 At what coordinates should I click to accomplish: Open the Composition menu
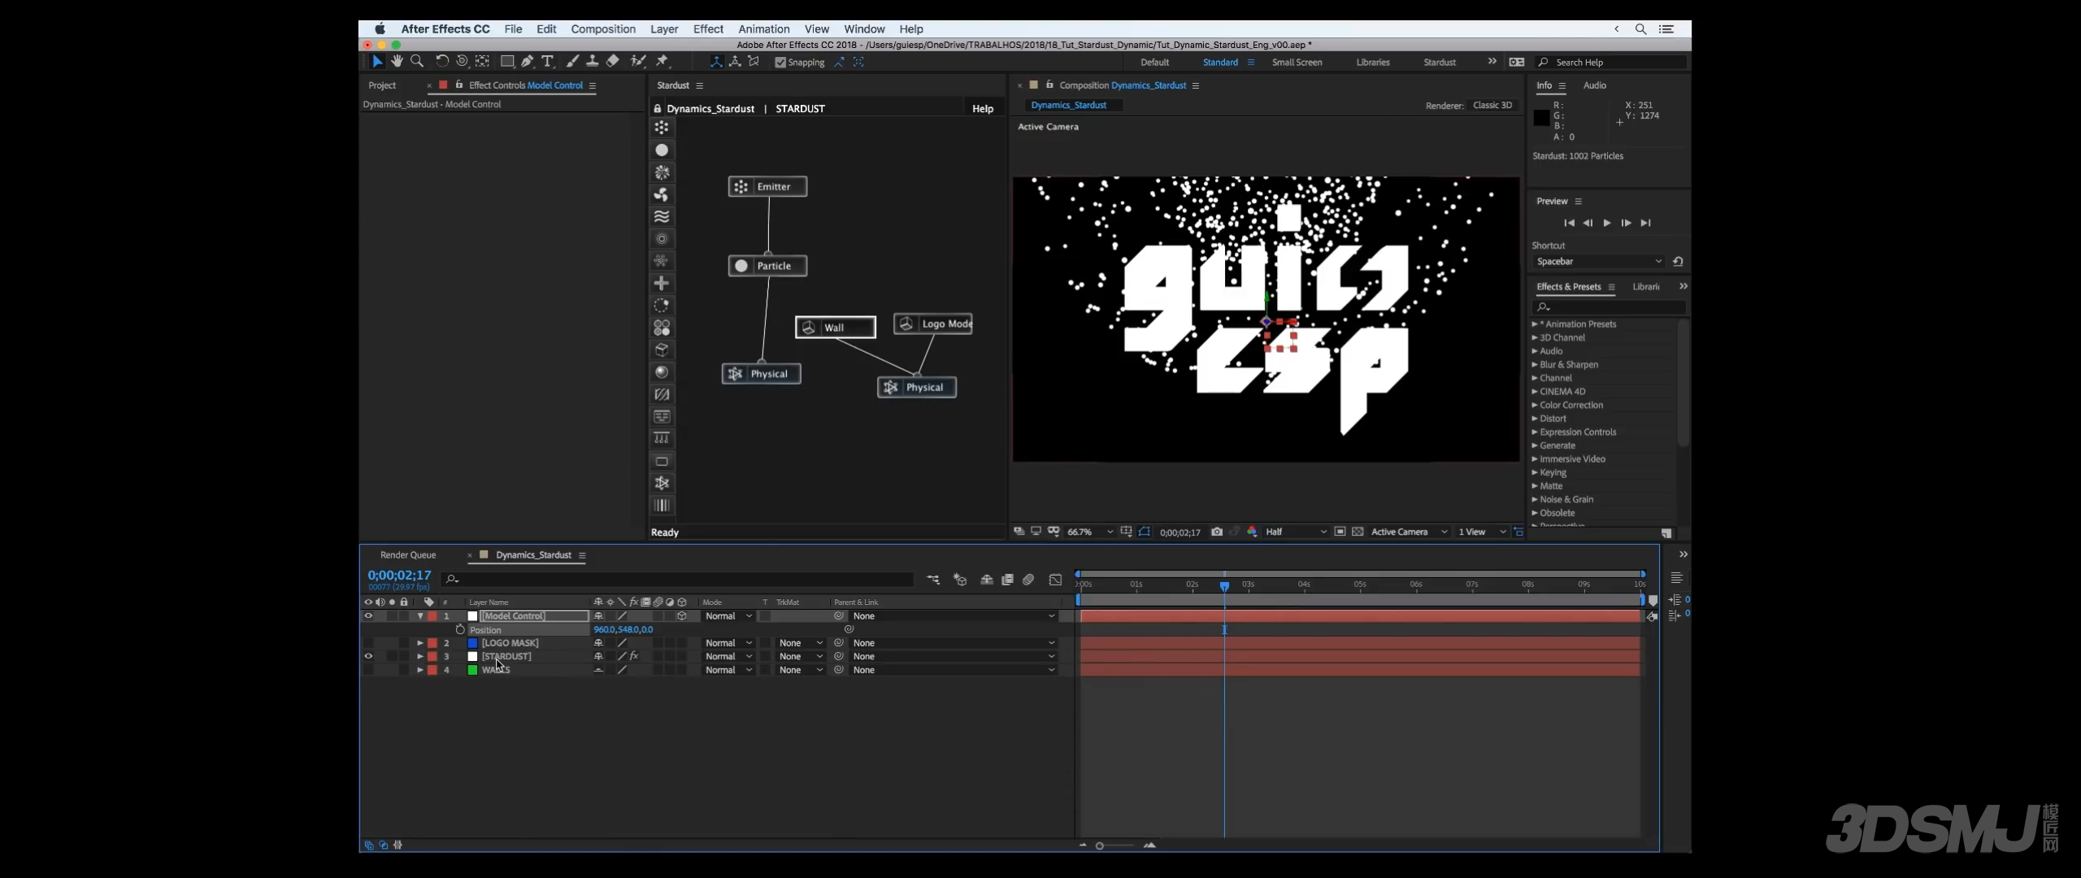coord(603,29)
